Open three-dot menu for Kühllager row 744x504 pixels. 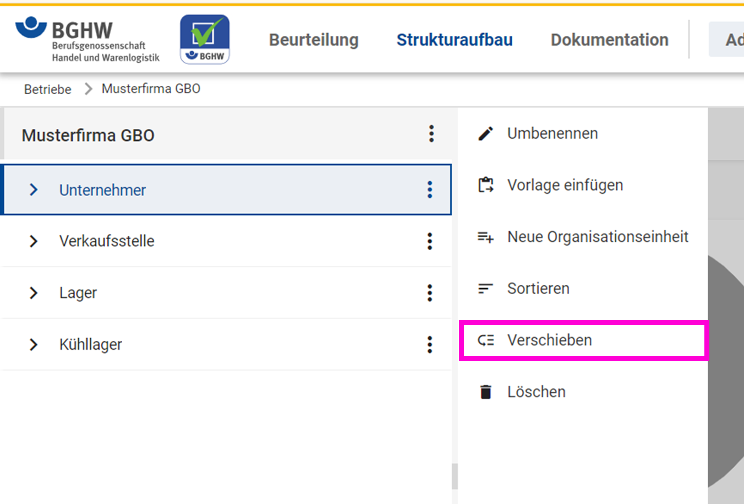(x=430, y=345)
